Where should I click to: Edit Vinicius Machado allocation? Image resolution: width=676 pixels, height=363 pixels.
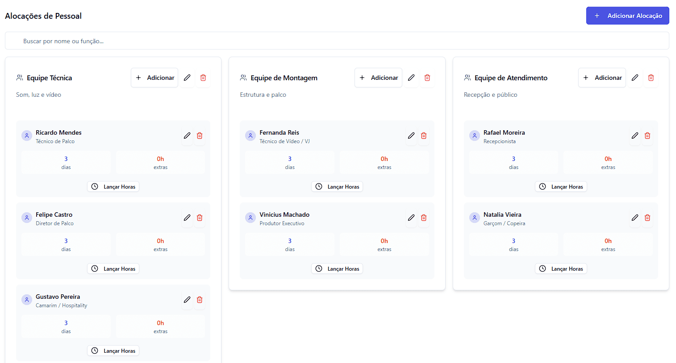[411, 218]
